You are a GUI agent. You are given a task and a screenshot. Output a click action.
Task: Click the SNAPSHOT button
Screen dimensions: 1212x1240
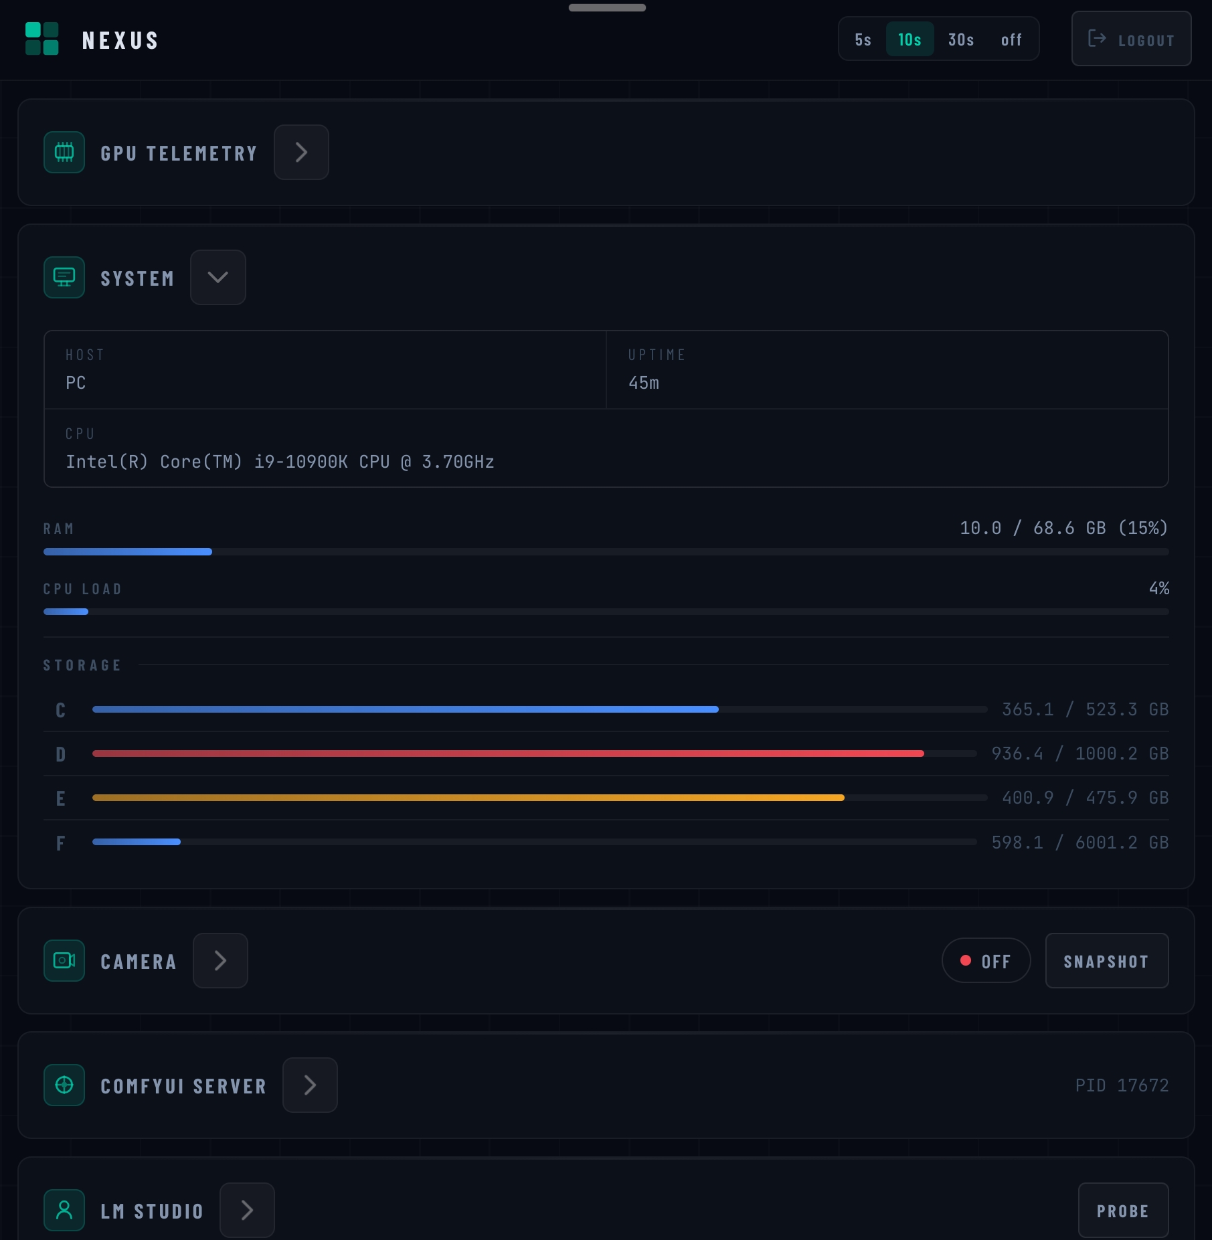click(1106, 960)
